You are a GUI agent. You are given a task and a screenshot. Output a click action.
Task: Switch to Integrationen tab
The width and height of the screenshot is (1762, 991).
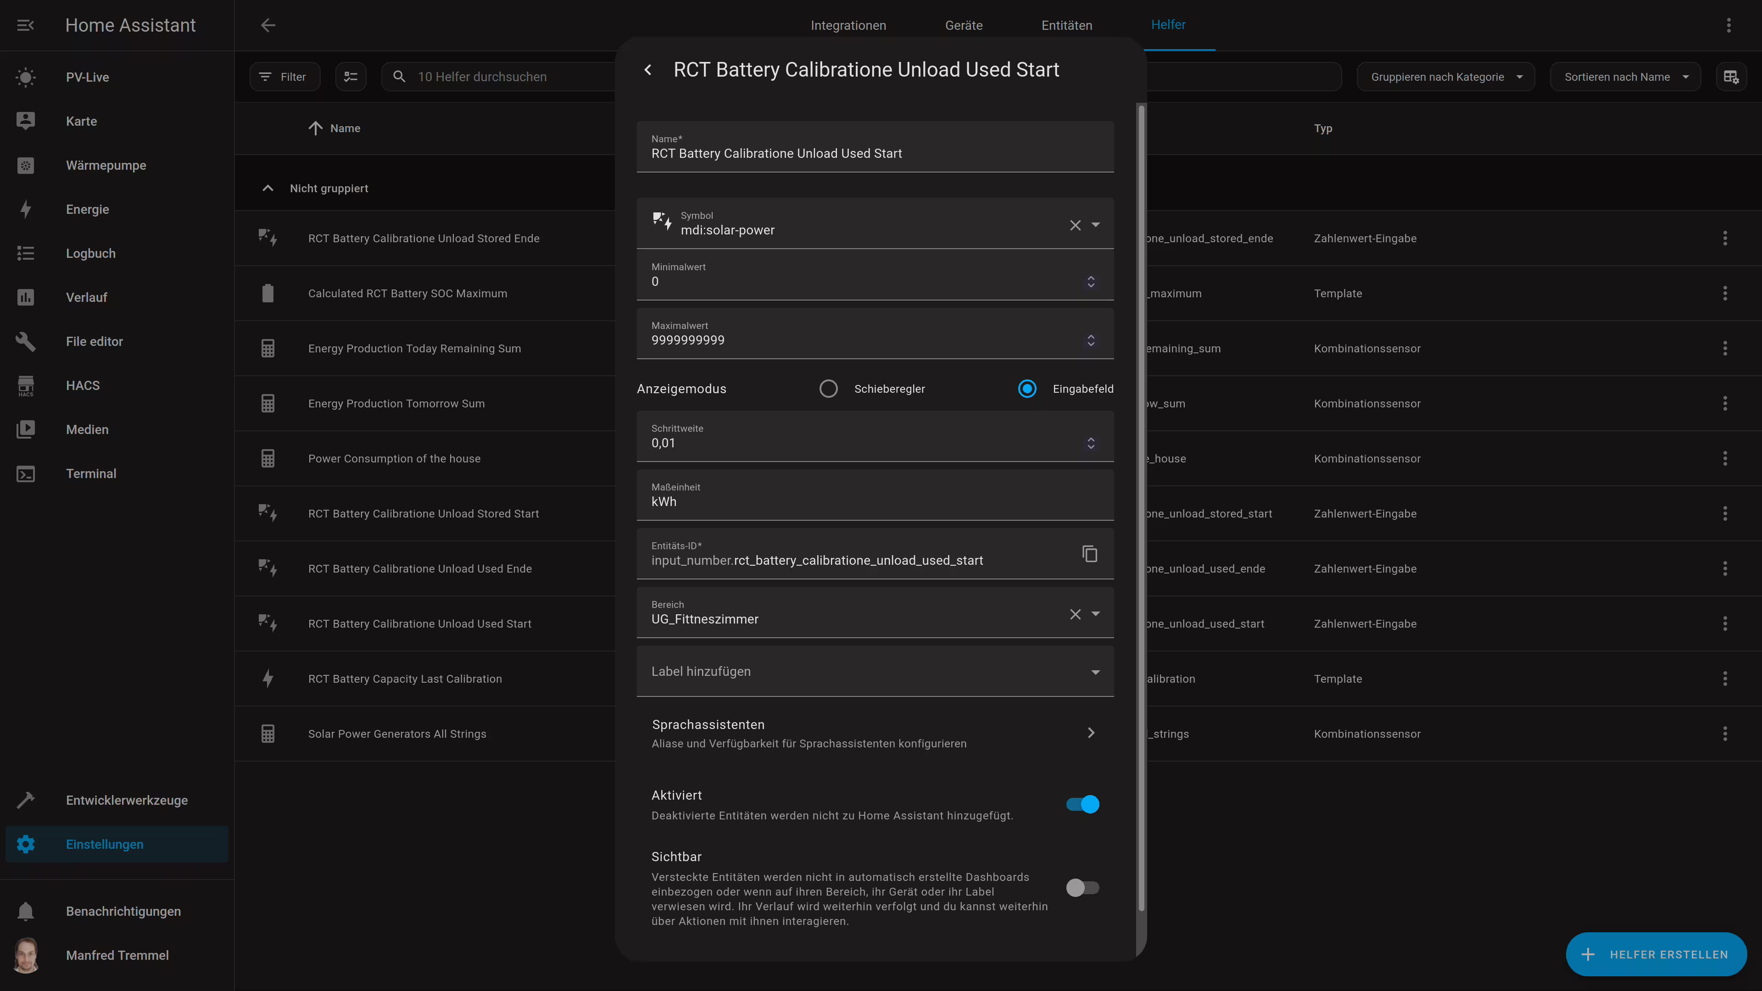click(848, 25)
